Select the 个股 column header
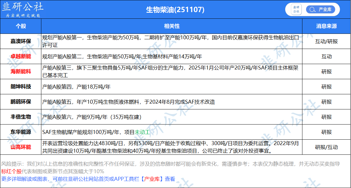Screen dimensions: 351x188 click(21, 26)
